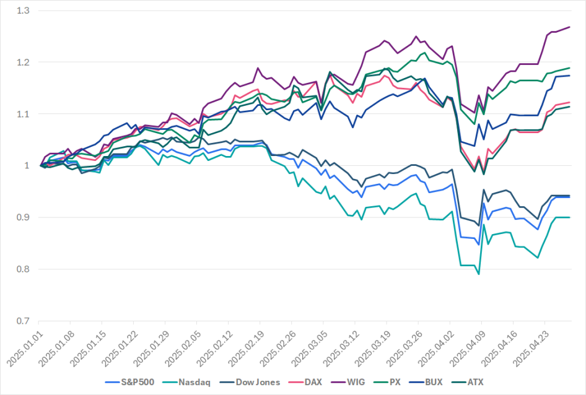The image size is (586, 395).
Task: Click the 2025.01.01 date label
Action: point(22,348)
